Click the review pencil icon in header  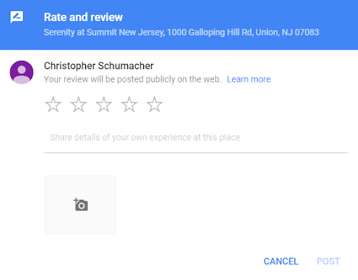click(x=17, y=17)
